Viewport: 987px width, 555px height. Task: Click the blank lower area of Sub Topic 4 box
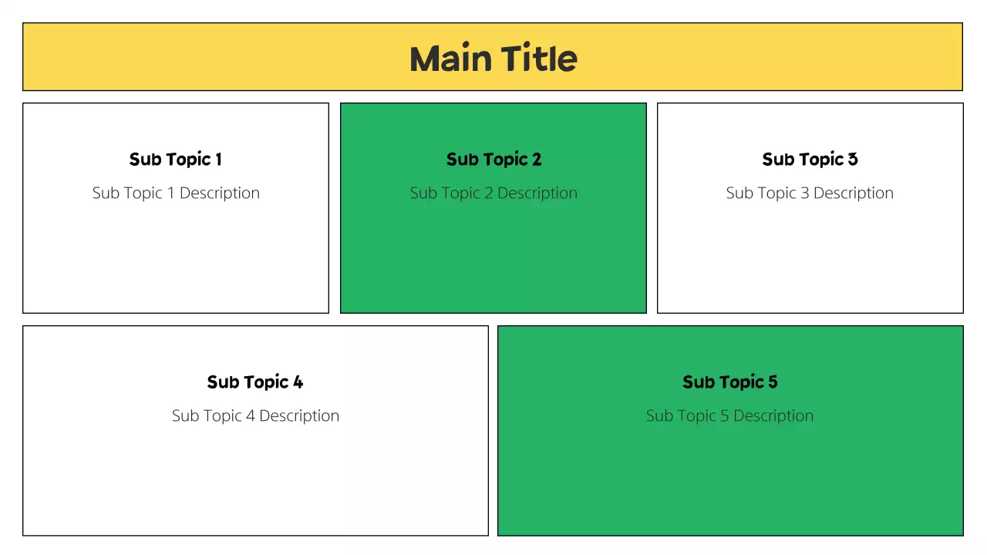[x=255, y=486]
